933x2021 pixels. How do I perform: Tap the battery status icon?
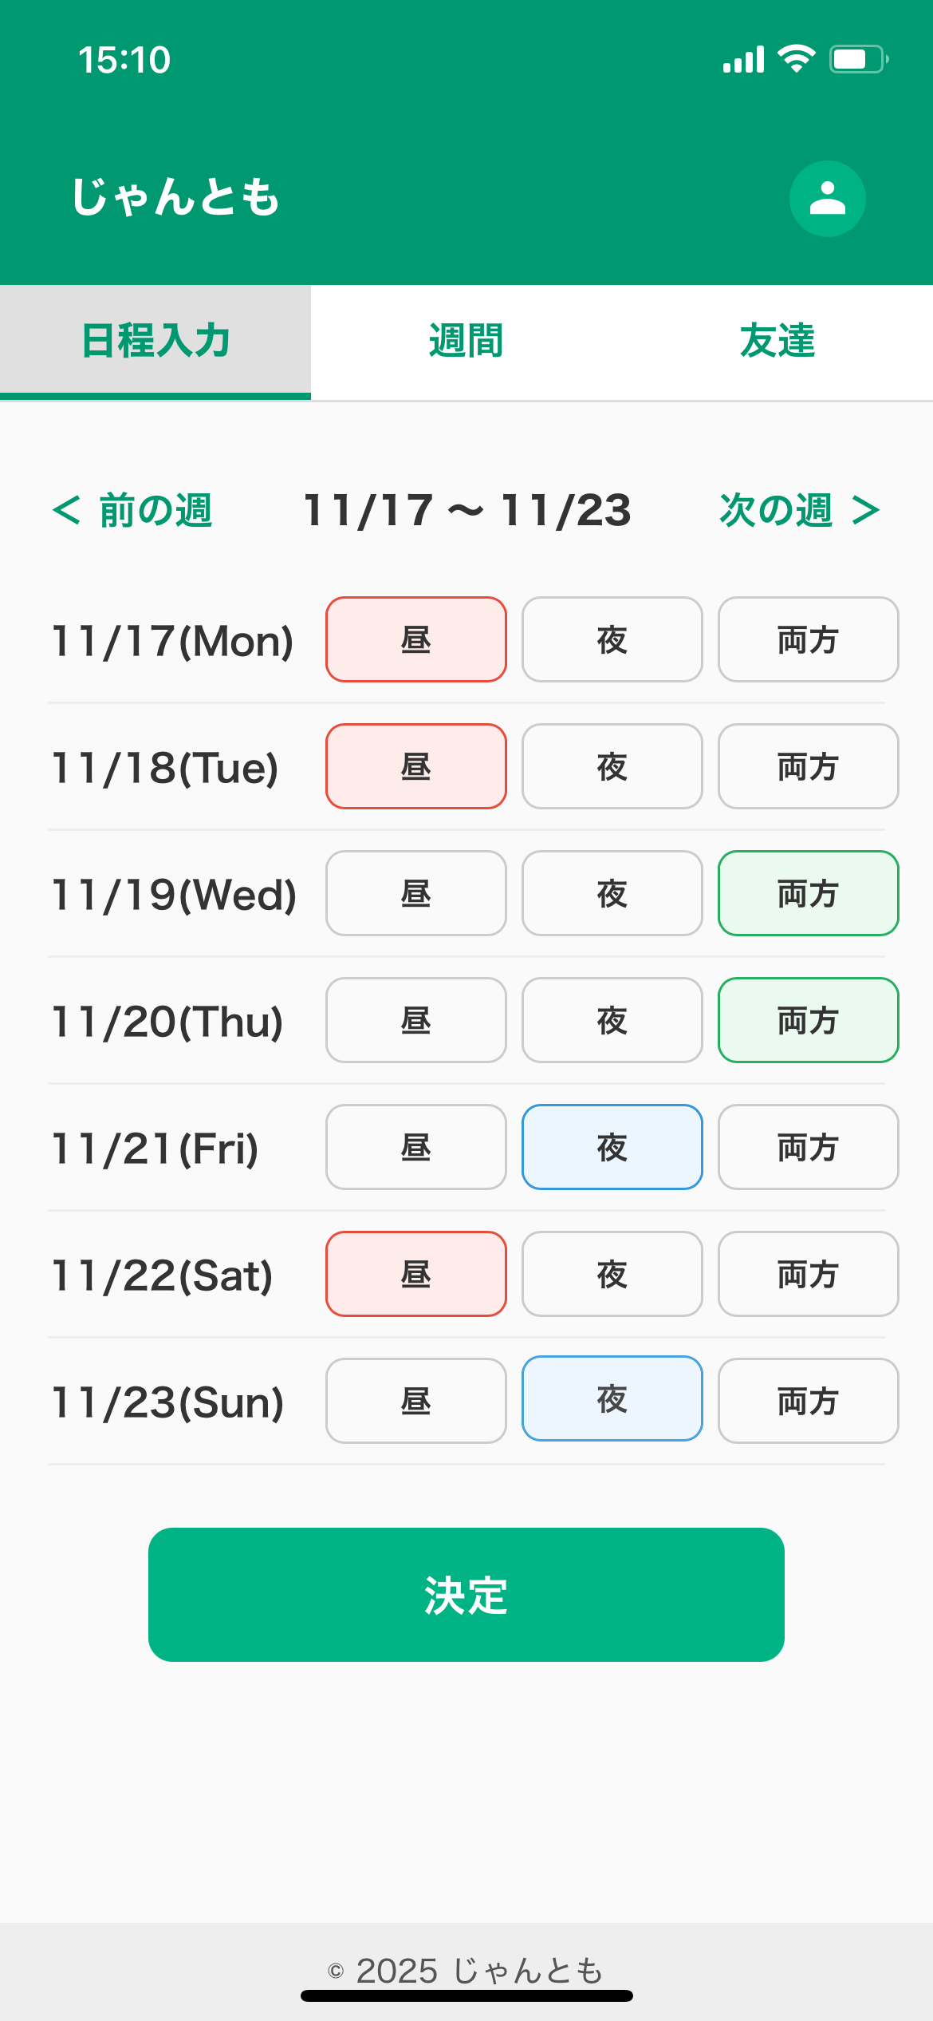point(858,59)
